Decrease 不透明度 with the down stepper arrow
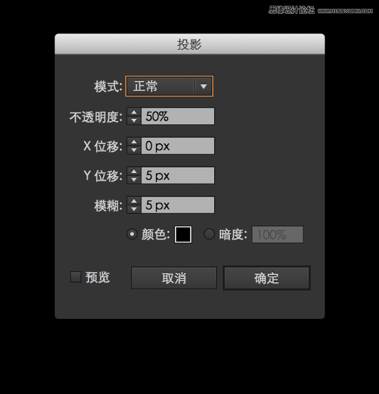 tap(134, 121)
